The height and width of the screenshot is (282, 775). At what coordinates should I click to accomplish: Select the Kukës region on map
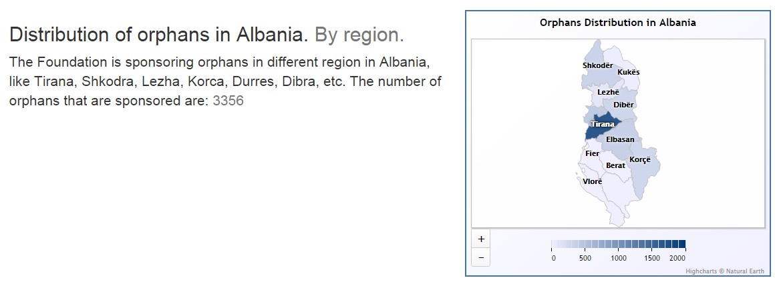(x=628, y=72)
